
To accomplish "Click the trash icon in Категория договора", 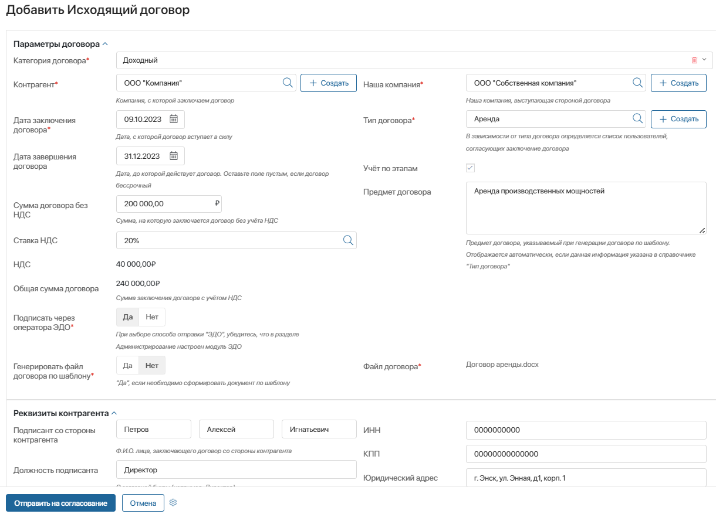I will 694,60.
